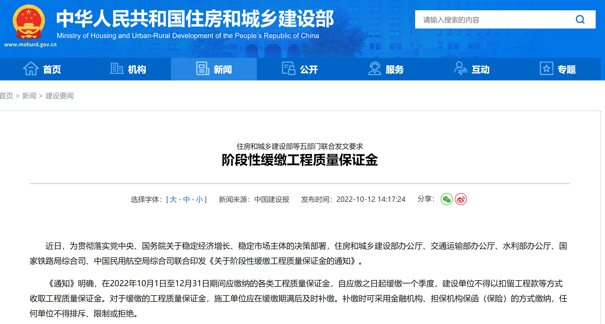The height and width of the screenshot is (324, 605).
Task: Set font size to small (小)
Action: (199, 200)
